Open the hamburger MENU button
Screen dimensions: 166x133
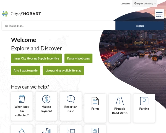tap(159, 14)
